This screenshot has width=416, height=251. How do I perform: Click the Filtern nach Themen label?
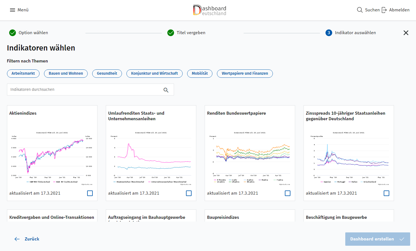27,61
